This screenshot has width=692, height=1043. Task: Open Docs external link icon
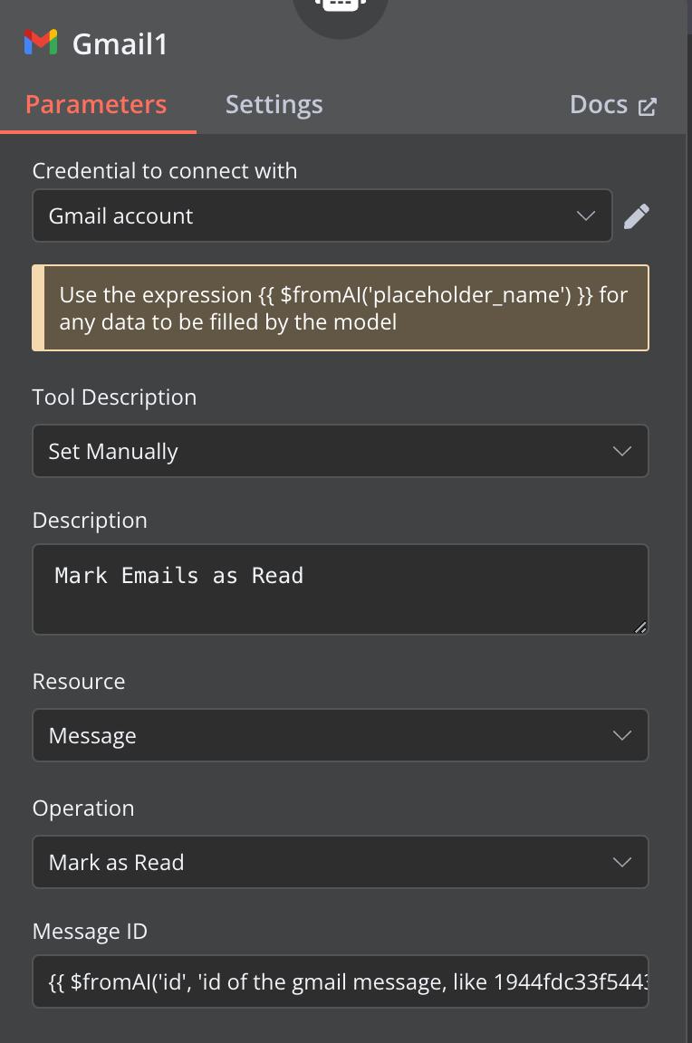coord(648,107)
